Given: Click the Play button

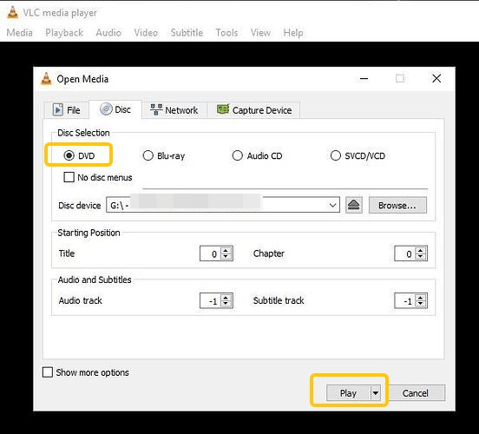Looking at the screenshot, I should tap(348, 393).
